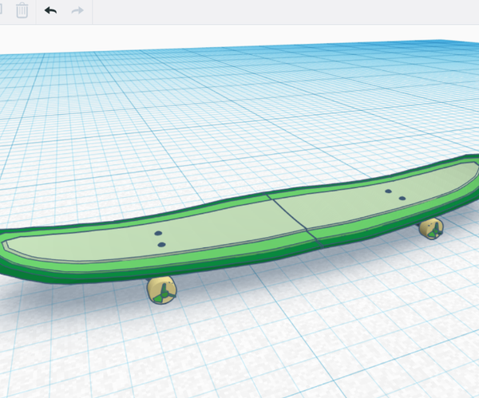Click the trash can delete icon
The height and width of the screenshot is (398, 479).
click(22, 10)
